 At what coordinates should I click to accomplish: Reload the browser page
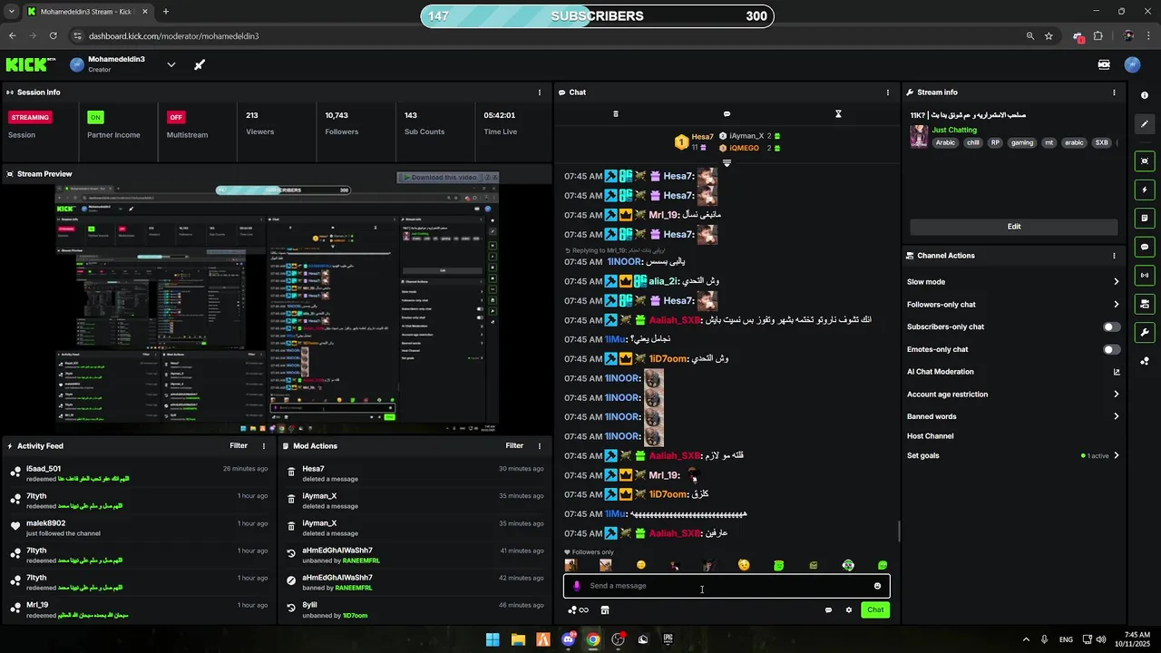[x=53, y=36]
